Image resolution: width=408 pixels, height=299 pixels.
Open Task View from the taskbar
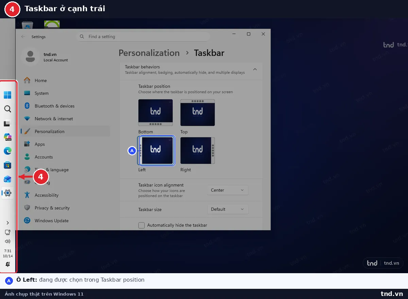pos(7,123)
